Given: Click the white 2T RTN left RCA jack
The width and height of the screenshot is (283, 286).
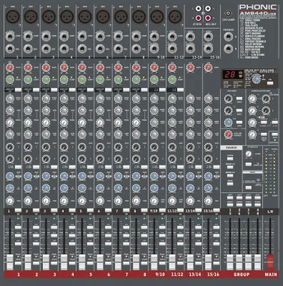Looking at the screenshot, I should pos(198,9).
